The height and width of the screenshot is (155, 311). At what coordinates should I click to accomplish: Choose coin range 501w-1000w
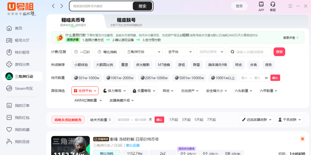[87, 78]
